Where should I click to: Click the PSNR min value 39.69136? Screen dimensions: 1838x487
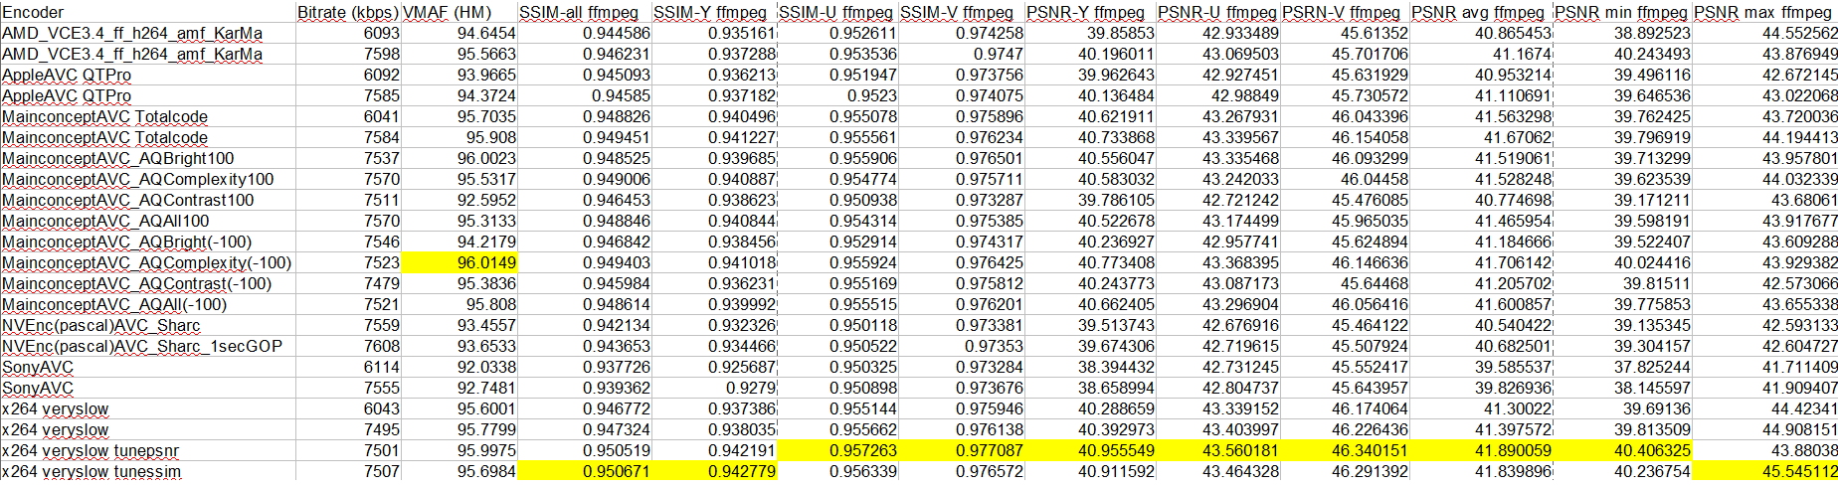click(x=1622, y=408)
